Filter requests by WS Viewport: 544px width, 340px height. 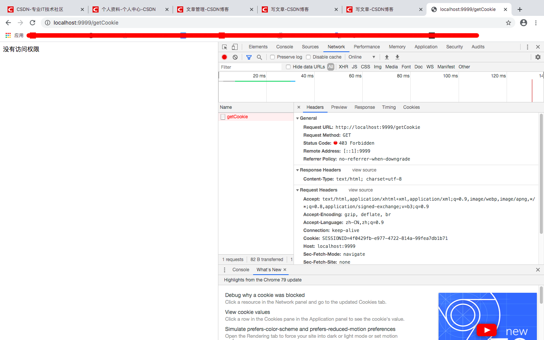(x=430, y=67)
